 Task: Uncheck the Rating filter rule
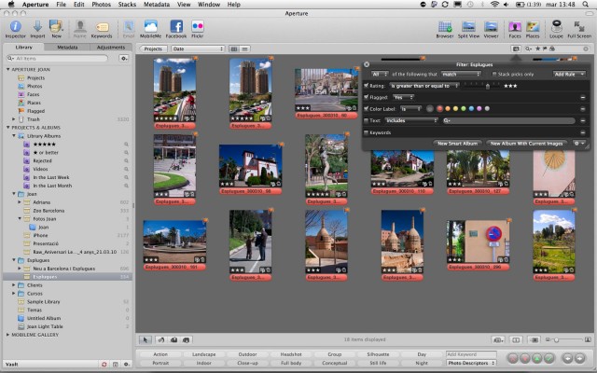click(x=367, y=86)
